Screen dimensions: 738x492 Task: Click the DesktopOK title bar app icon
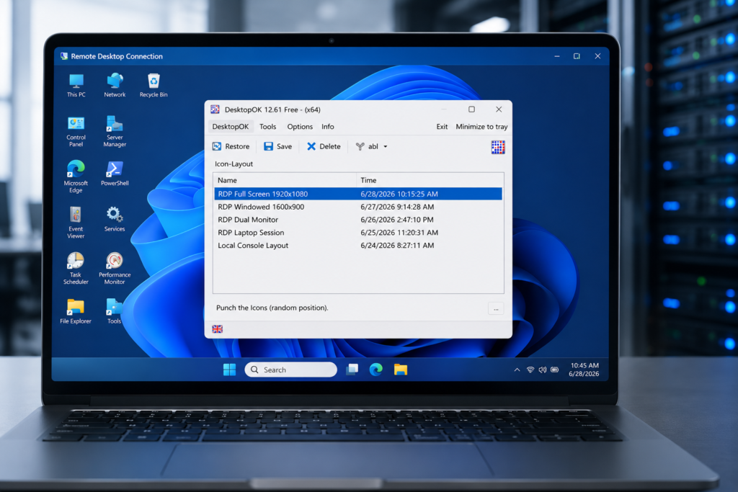[x=215, y=109]
